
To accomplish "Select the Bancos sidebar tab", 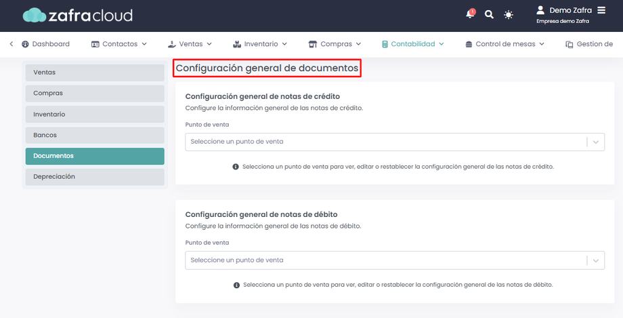I will pyautogui.click(x=95, y=136).
